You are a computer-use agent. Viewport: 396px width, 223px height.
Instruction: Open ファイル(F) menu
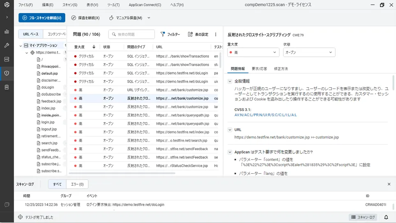coord(25,5)
